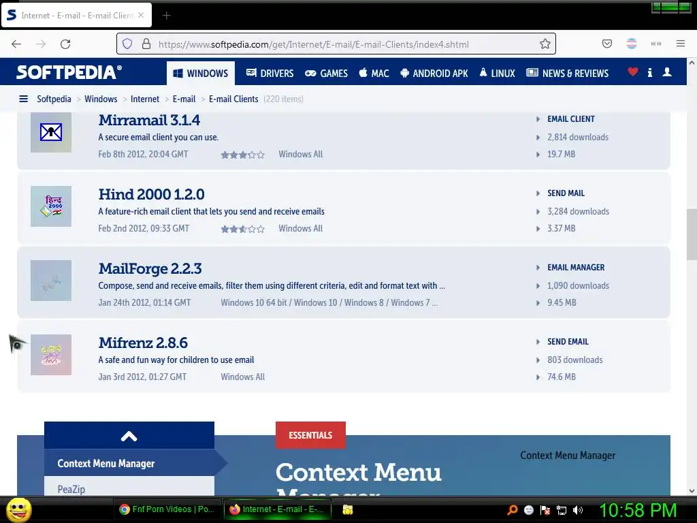Image resolution: width=697 pixels, height=523 pixels.
Task: Click the 10:58 PM clock
Action: (x=638, y=510)
